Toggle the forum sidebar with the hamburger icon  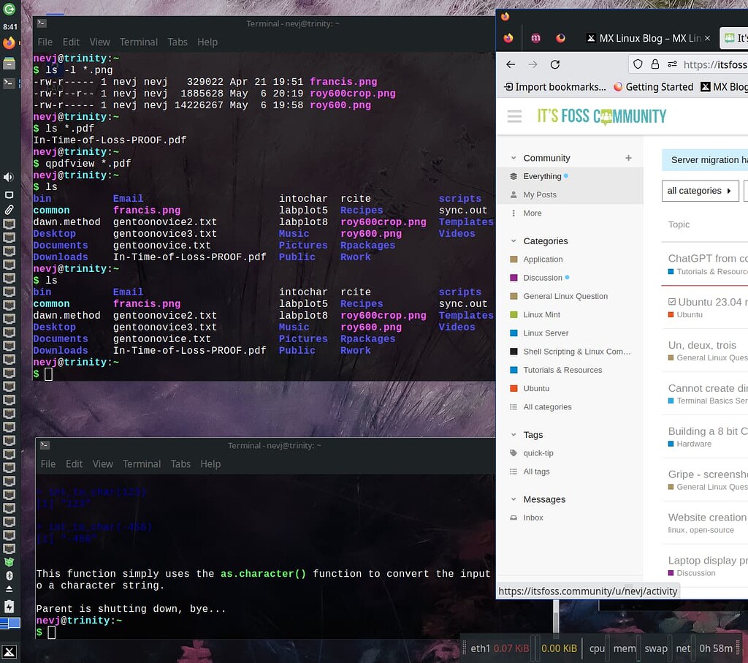514,116
